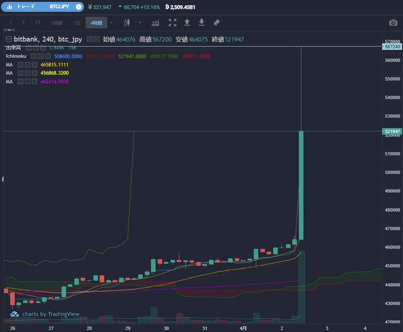Select the eraser tool in the toolbar

[217, 23]
